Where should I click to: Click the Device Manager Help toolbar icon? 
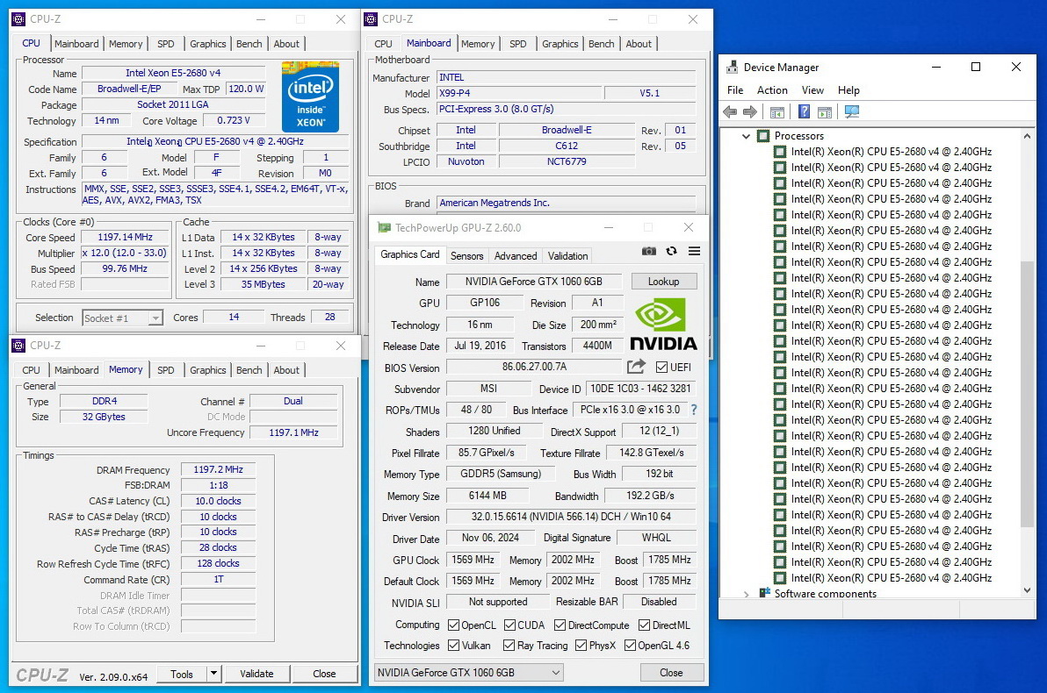click(804, 111)
